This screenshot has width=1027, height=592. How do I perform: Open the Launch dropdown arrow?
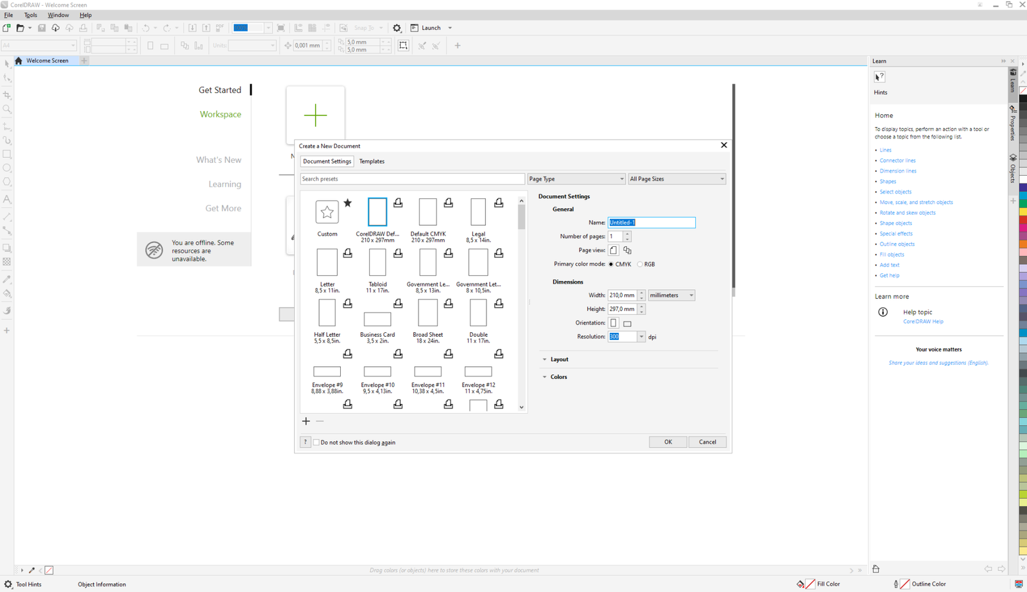coord(450,28)
